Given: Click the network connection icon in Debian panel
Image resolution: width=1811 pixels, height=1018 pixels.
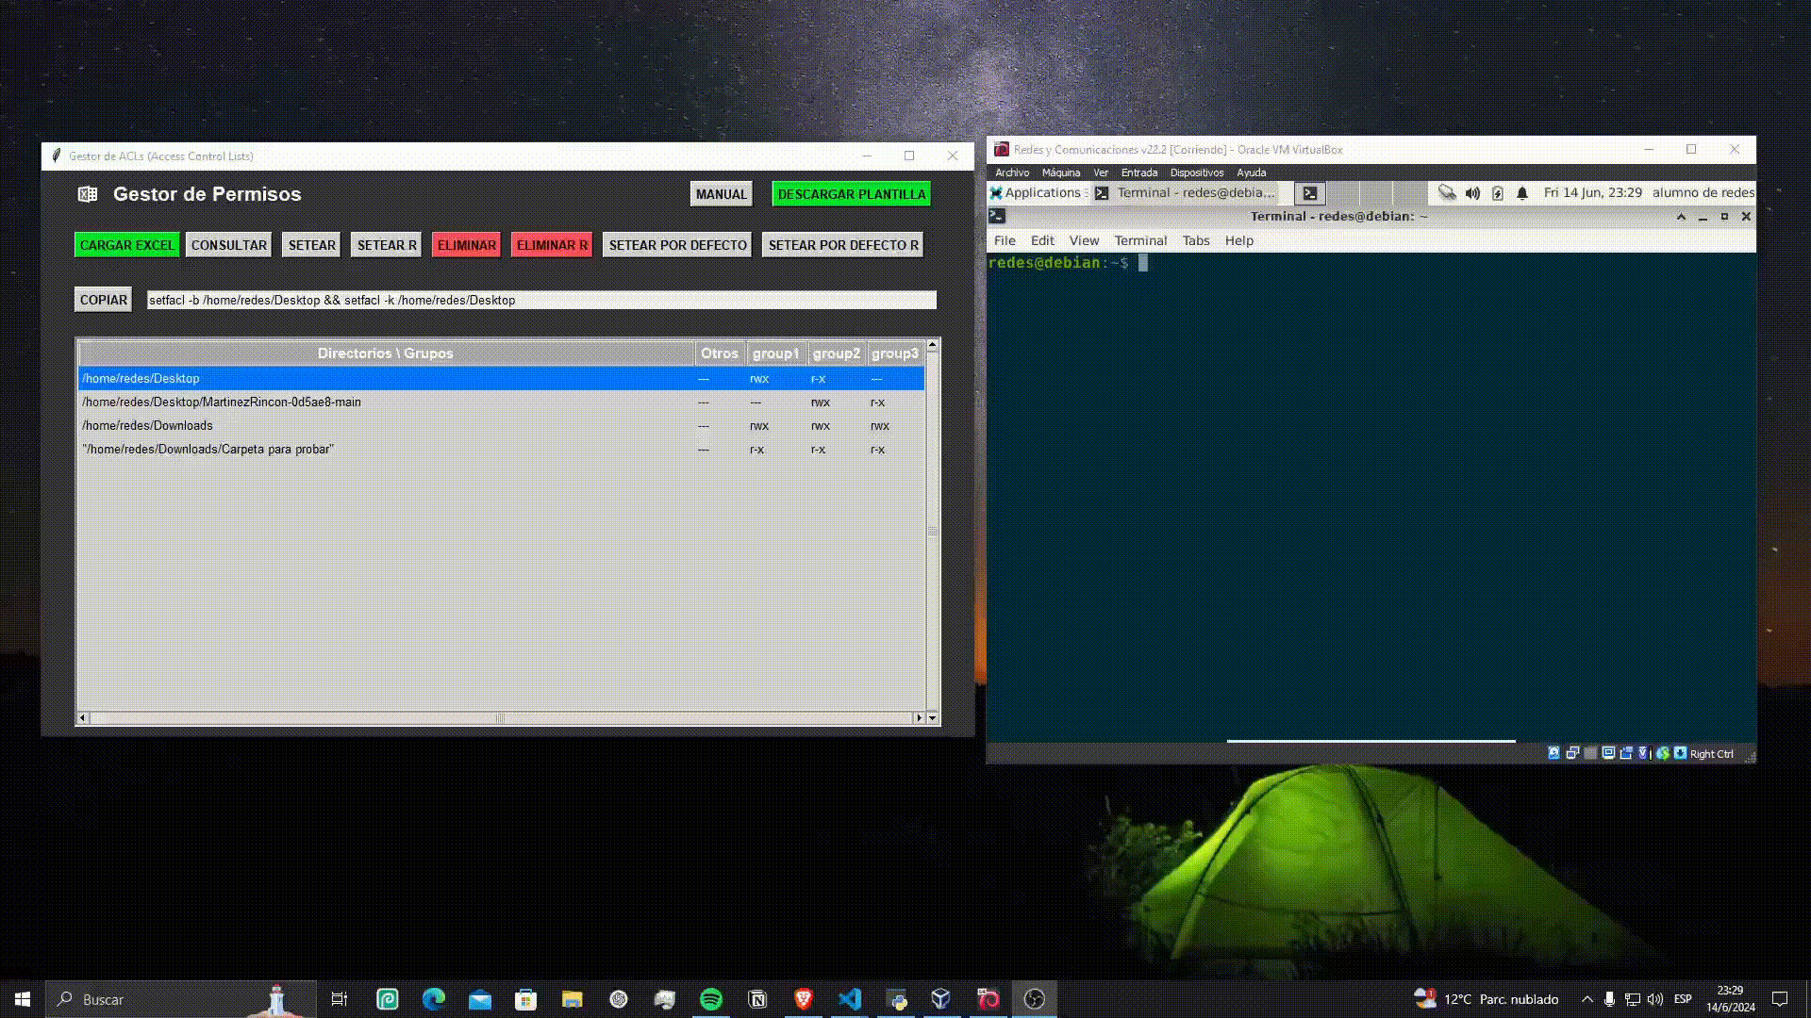Looking at the screenshot, I should coord(1446,193).
